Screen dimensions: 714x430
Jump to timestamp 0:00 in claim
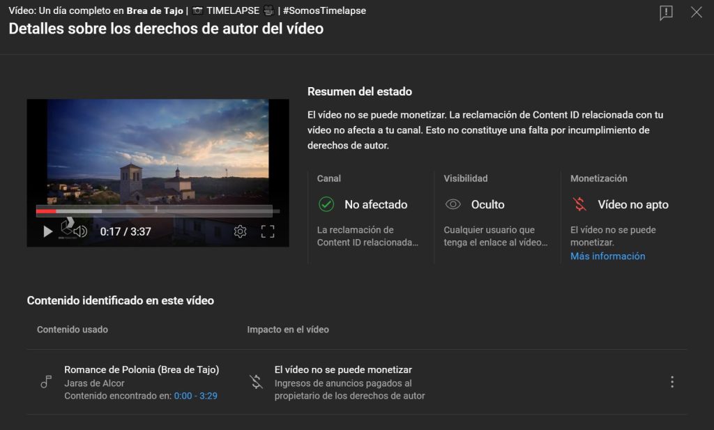click(183, 396)
